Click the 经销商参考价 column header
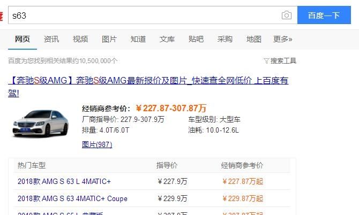Viewport: 359px width, 215px height. (x=242, y=165)
